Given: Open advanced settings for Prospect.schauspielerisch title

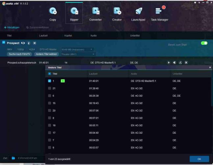Looking at the screenshot, I should (x=174, y=63).
